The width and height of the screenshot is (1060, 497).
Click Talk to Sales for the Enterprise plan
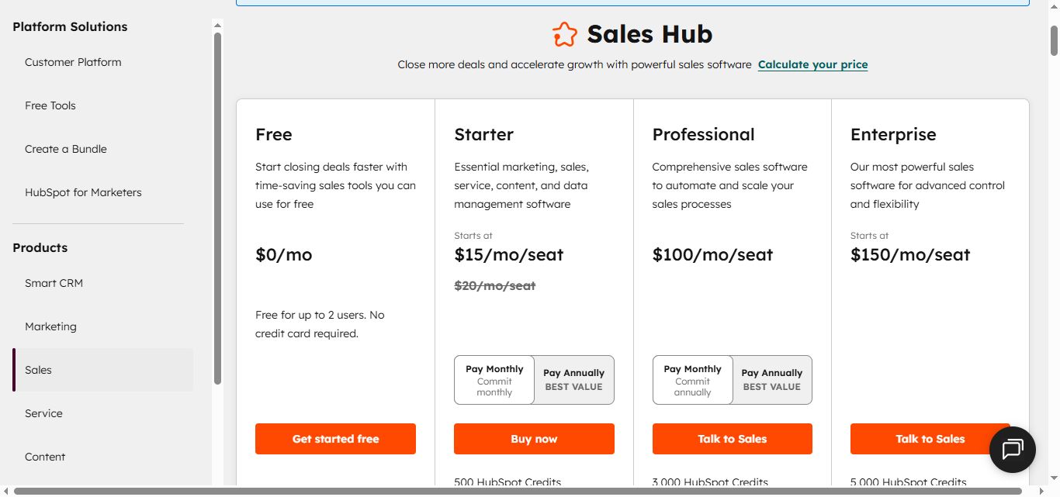(930, 439)
